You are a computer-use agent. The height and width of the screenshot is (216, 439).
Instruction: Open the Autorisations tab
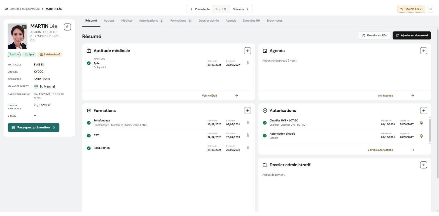point(151,21)
